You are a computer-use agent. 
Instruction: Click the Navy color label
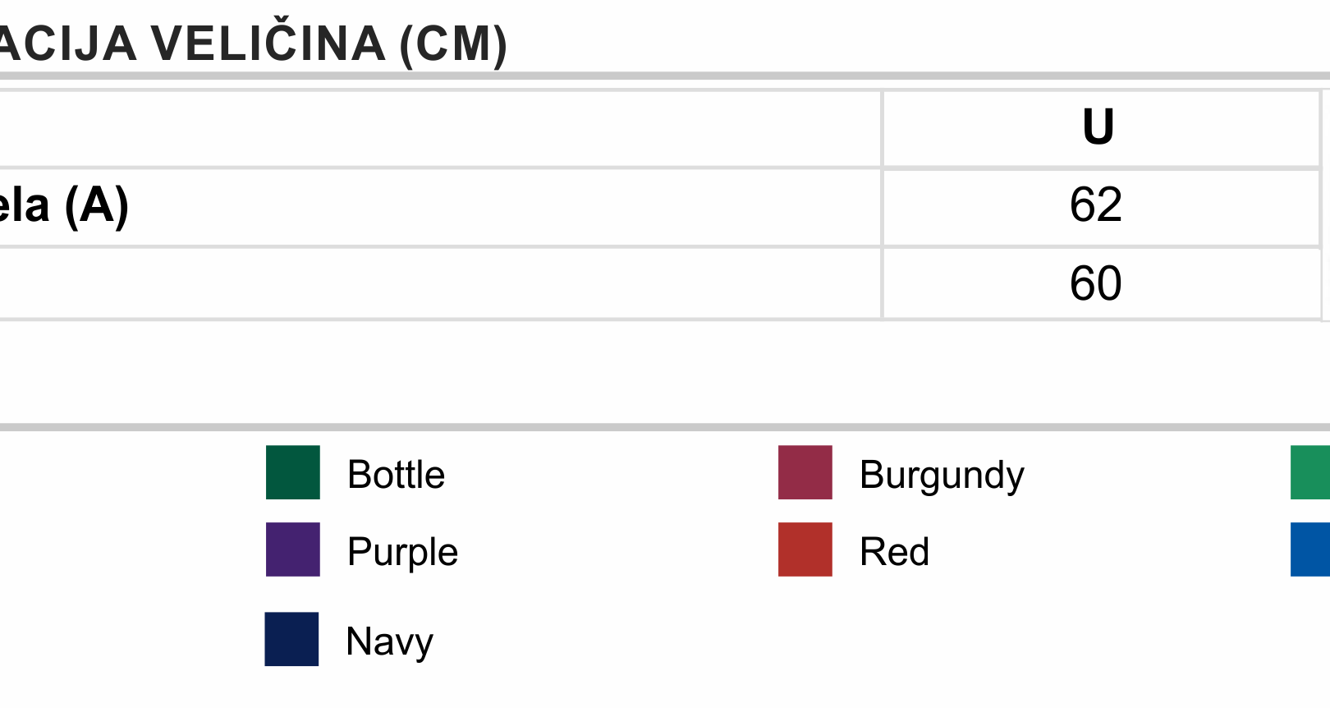coord(389,641)
